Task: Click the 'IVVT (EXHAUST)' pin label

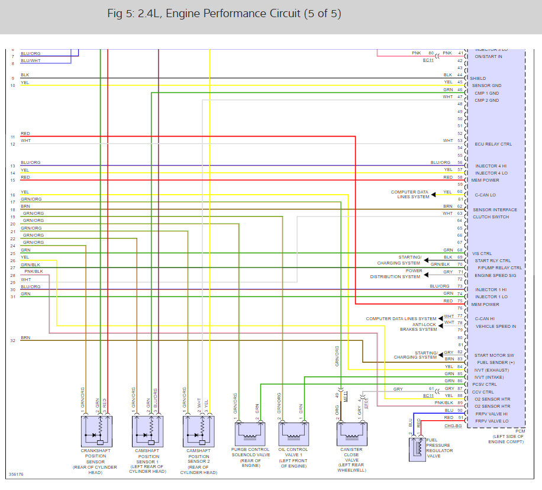Action: tap(492, 370)
